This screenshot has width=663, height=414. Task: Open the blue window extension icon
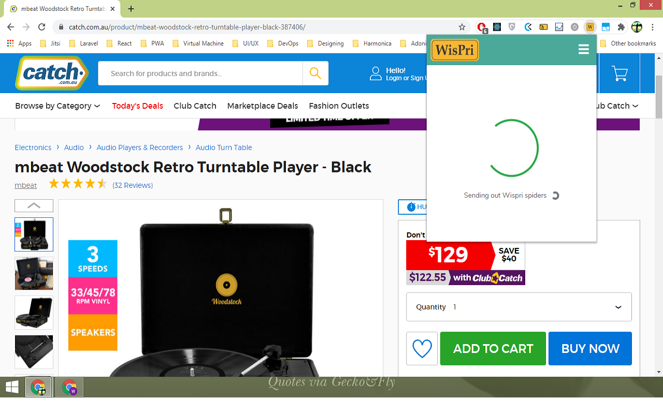(x=606, y=27)
